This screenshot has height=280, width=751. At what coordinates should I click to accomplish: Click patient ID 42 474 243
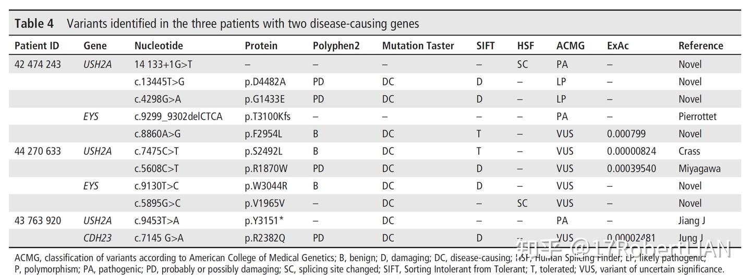[38, 65]
